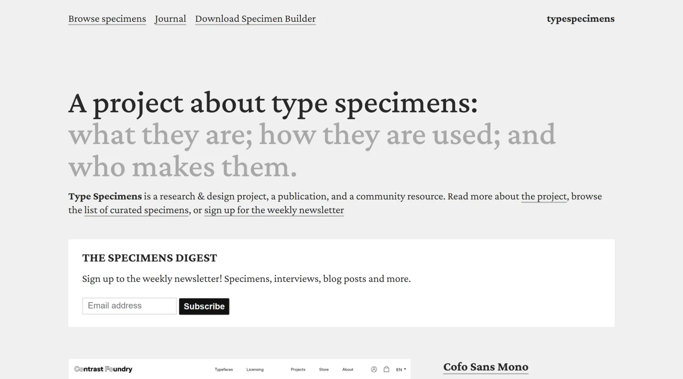Screen dimensions: 683x379
Task: Click the Contrast Foundry specimen thumbnail
Action: pyautogui.click(x=239, y=369)
